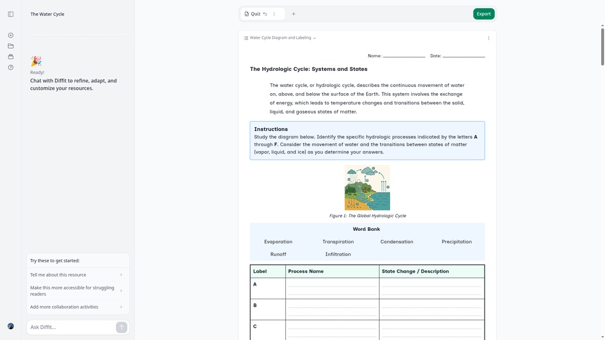This screenshot has width=605, height=340.
Task: Click the list icon beside section title
Action: (x=246, y=38)
